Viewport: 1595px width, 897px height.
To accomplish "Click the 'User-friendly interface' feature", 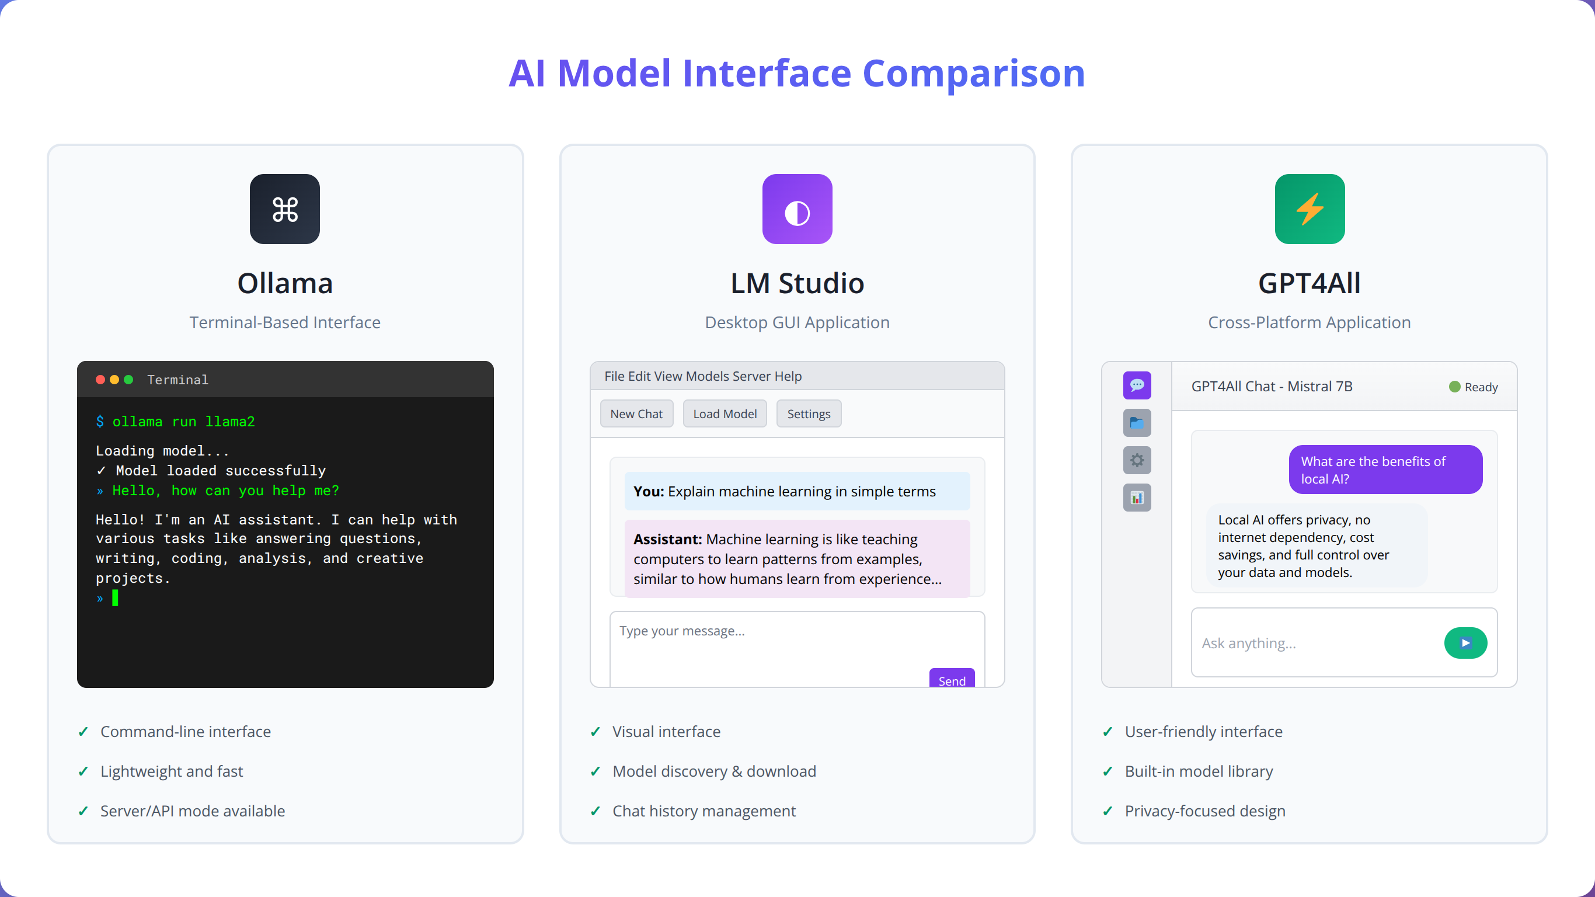I will 1203,732.
